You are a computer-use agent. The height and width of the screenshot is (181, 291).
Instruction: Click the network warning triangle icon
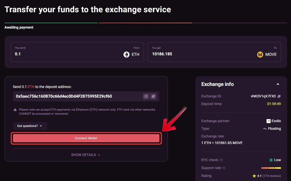[15, 110]
